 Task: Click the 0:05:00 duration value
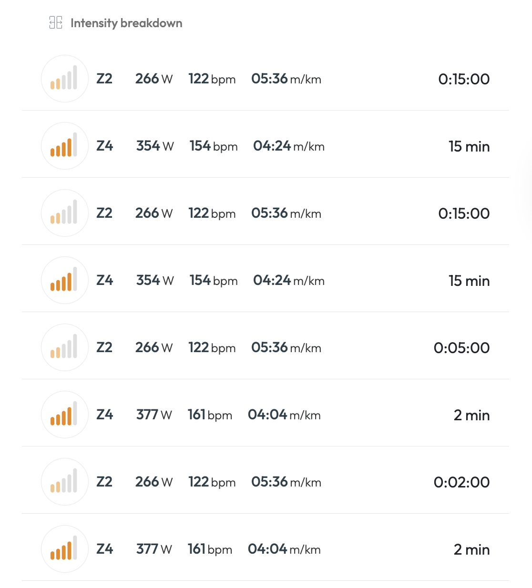coord(461,348)
